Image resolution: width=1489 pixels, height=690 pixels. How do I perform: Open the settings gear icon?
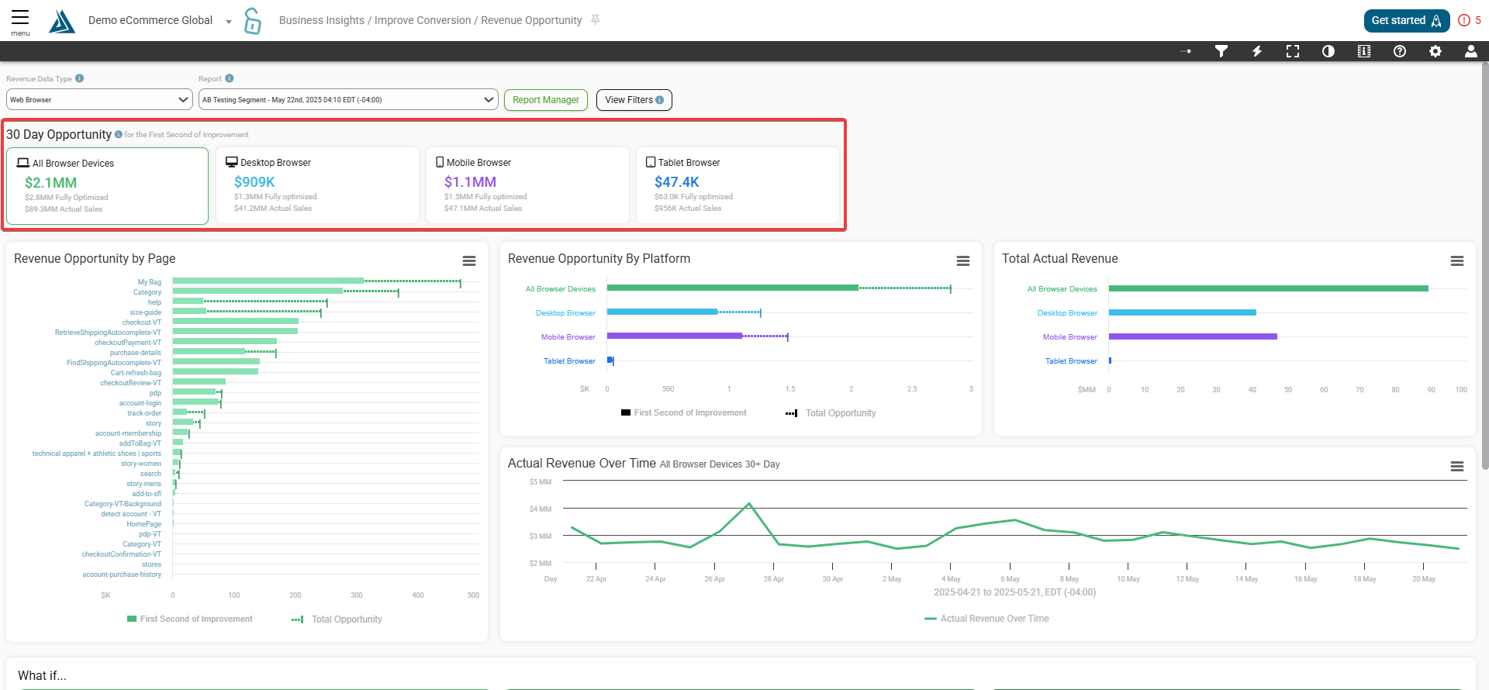(1435, 51)
